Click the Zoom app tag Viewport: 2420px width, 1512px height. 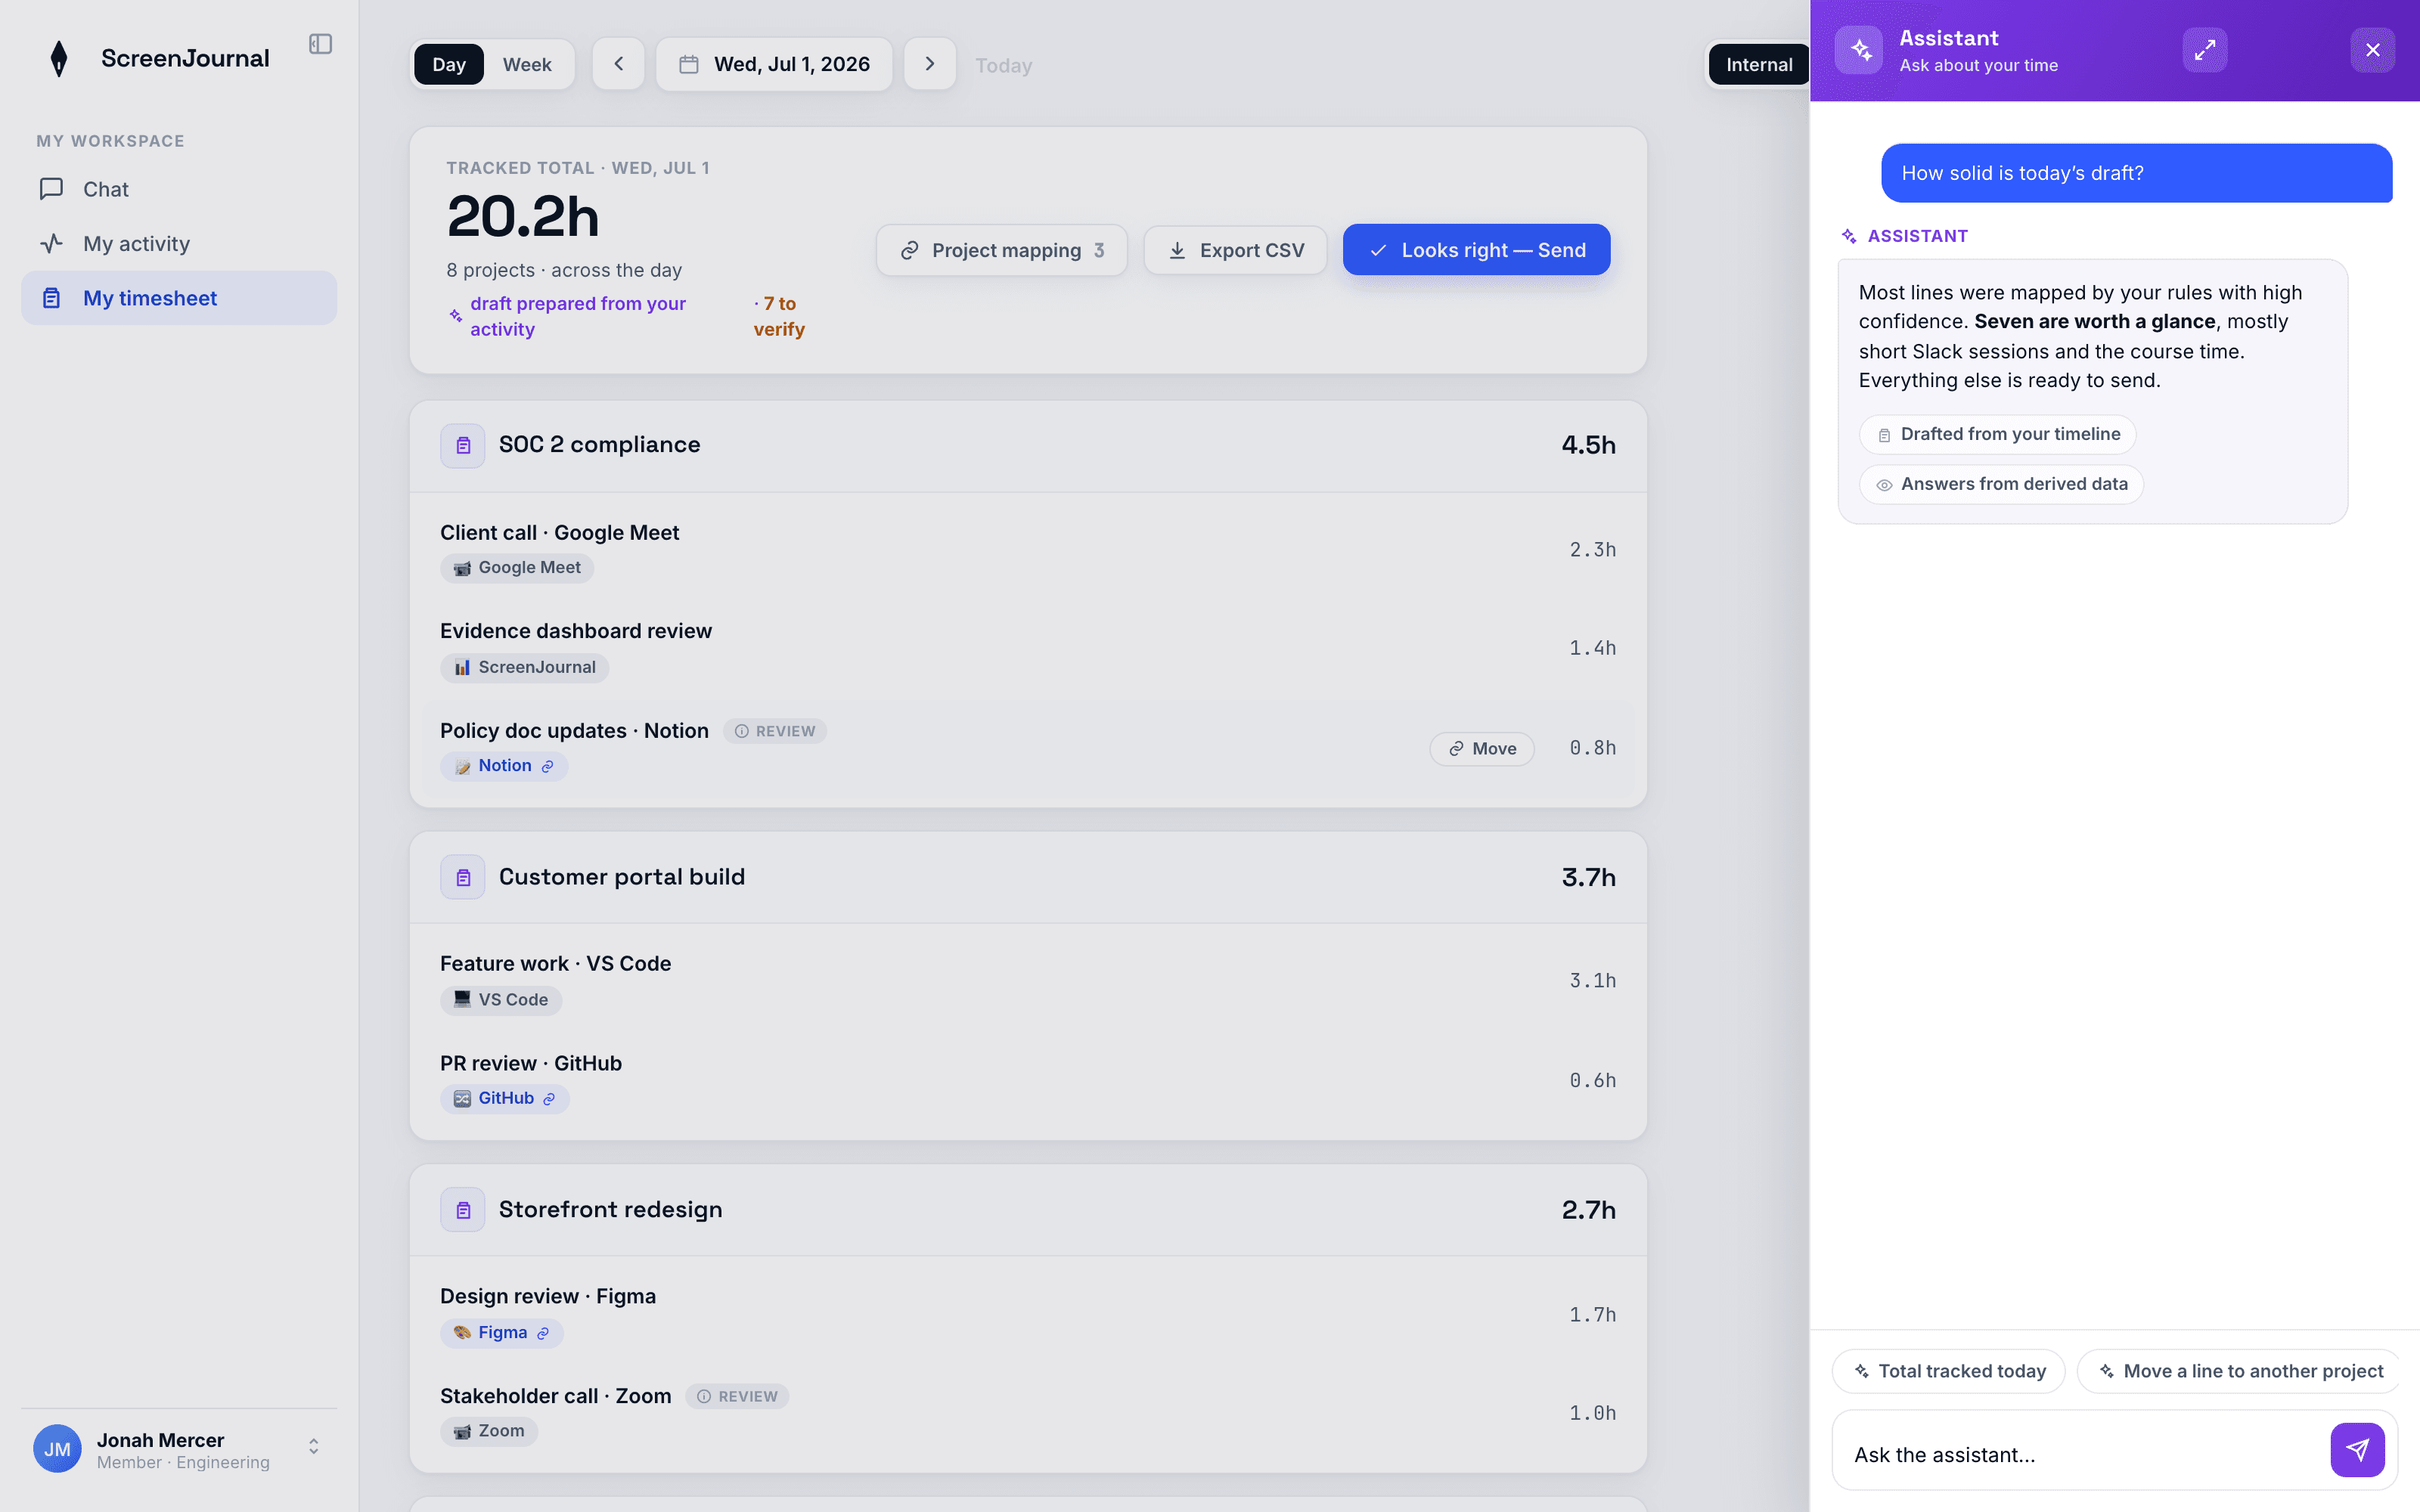[x=489, y=1431]
